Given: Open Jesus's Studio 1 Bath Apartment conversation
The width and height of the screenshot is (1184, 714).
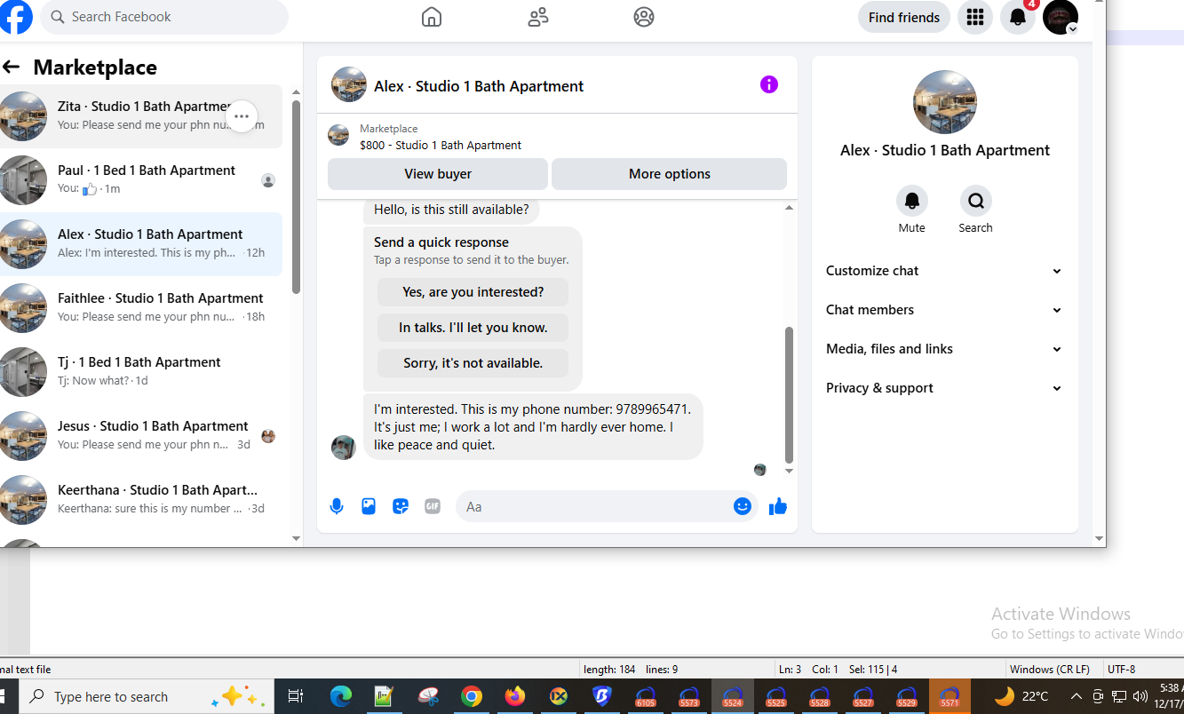Looking at the screenshot, I should pyautogui.click(x=141, y=436).
